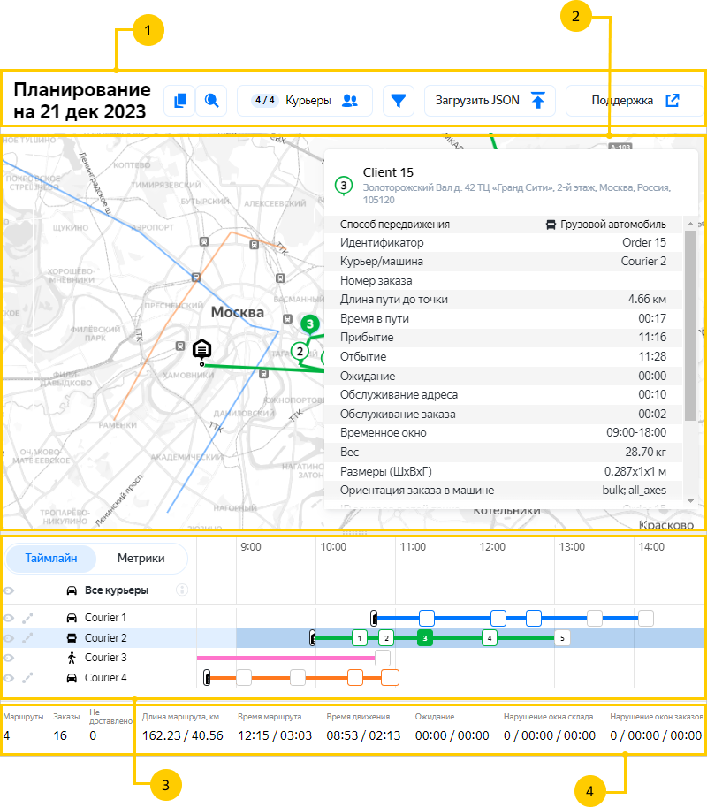
Task: Open the search magnifier tool
Action: tap(211, 101)
